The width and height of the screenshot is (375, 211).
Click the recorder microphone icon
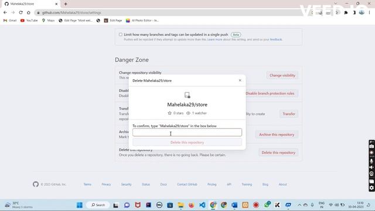[x=371, y=161]
